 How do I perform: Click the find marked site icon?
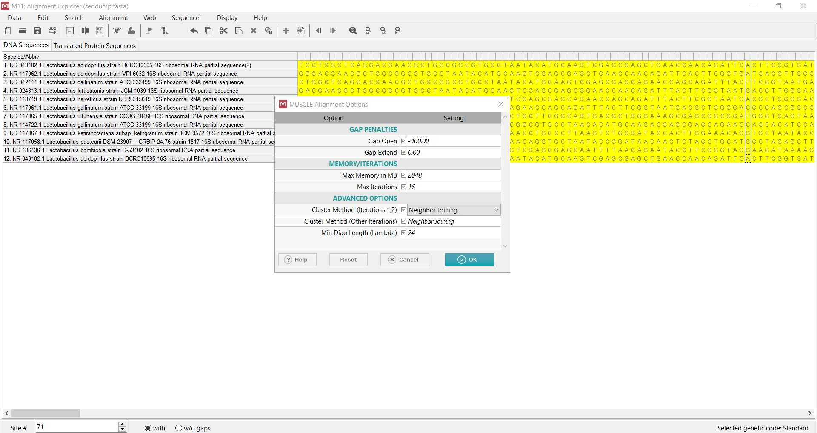click(x=398, y=31)
